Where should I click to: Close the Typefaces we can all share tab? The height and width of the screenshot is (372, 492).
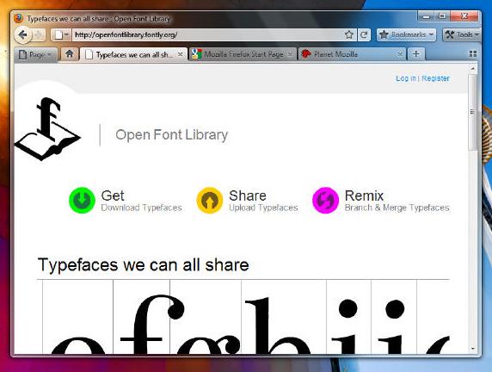coord(180,54)
